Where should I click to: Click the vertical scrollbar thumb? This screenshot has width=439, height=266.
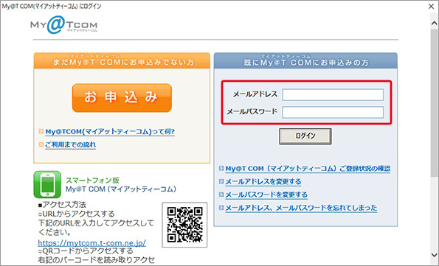pos(435,102)
